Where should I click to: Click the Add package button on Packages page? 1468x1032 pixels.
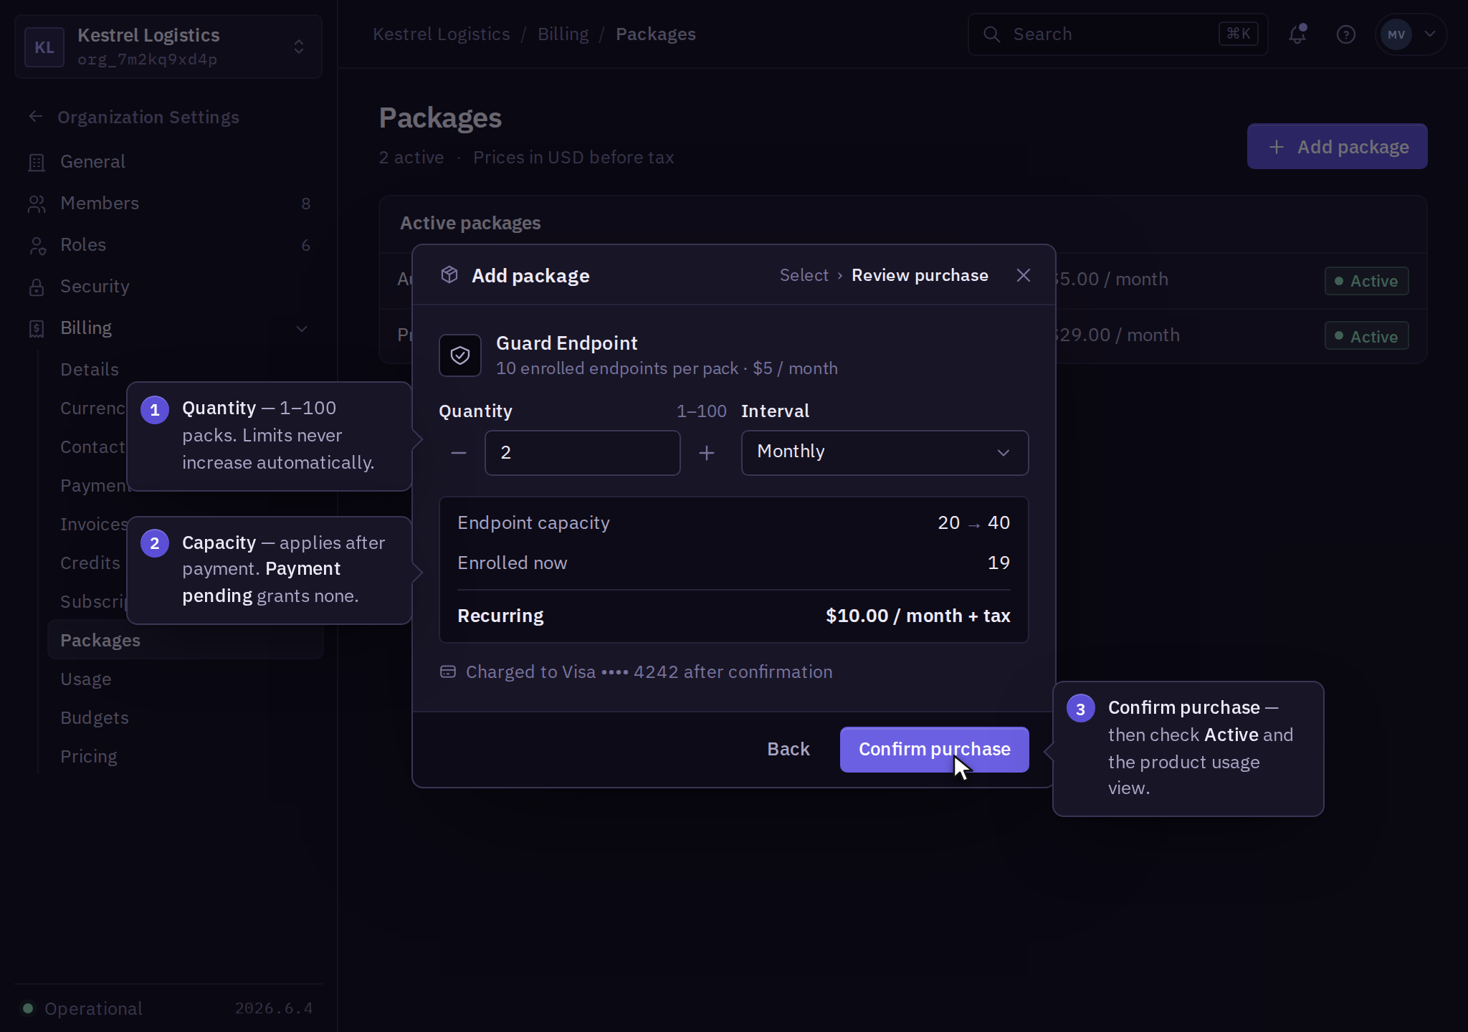(1338, 146)
